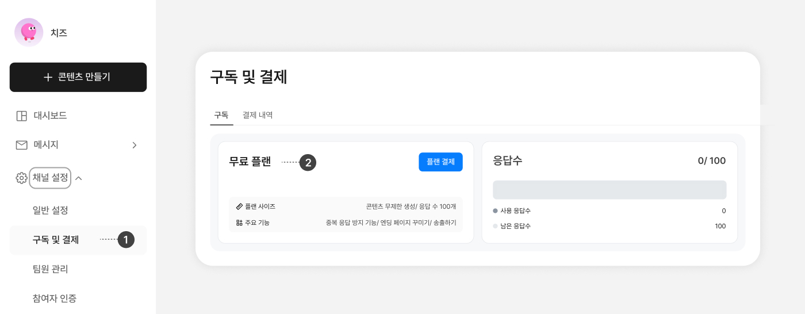Click the dashboard grid icon
This screenshot has height=314, width=805.
point(21,116)
